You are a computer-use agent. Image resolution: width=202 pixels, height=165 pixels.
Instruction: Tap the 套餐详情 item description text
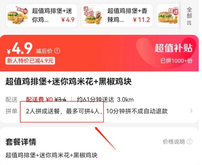pyautogui.click(x=51, y=155)
